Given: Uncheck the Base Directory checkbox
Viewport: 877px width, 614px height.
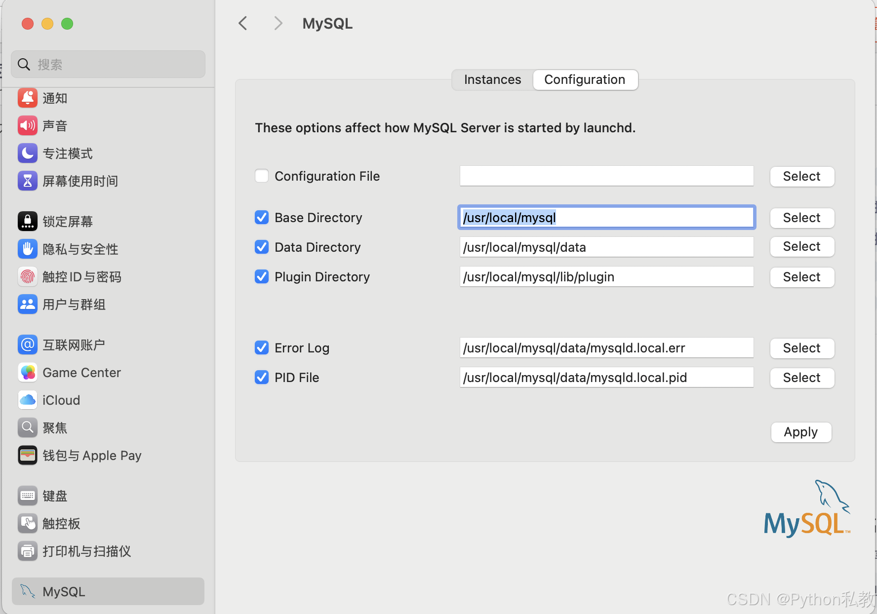Looking at the screenshot, I should pyautogui.click(x=262, y=217).
